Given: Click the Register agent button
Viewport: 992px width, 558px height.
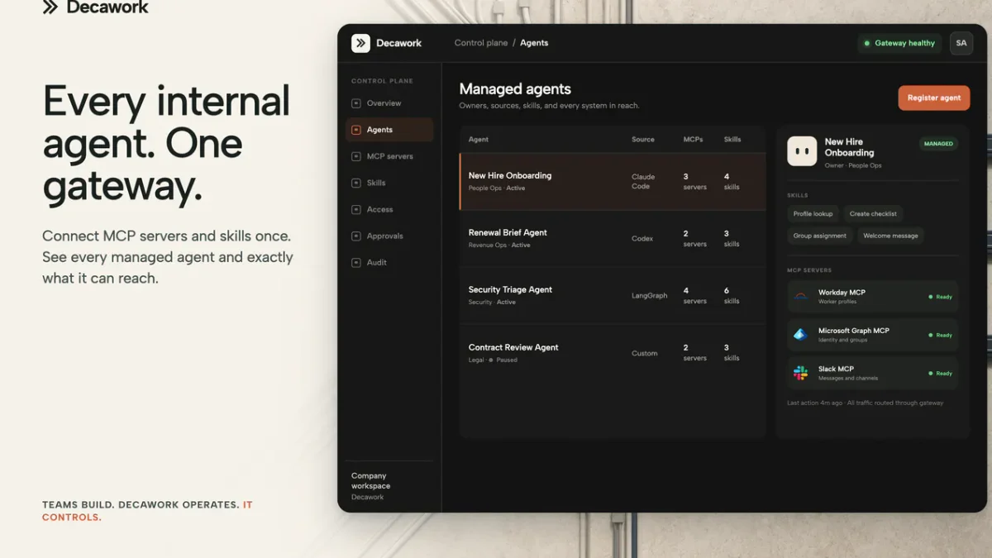Looking at the screenshot, I should [934, 98].
